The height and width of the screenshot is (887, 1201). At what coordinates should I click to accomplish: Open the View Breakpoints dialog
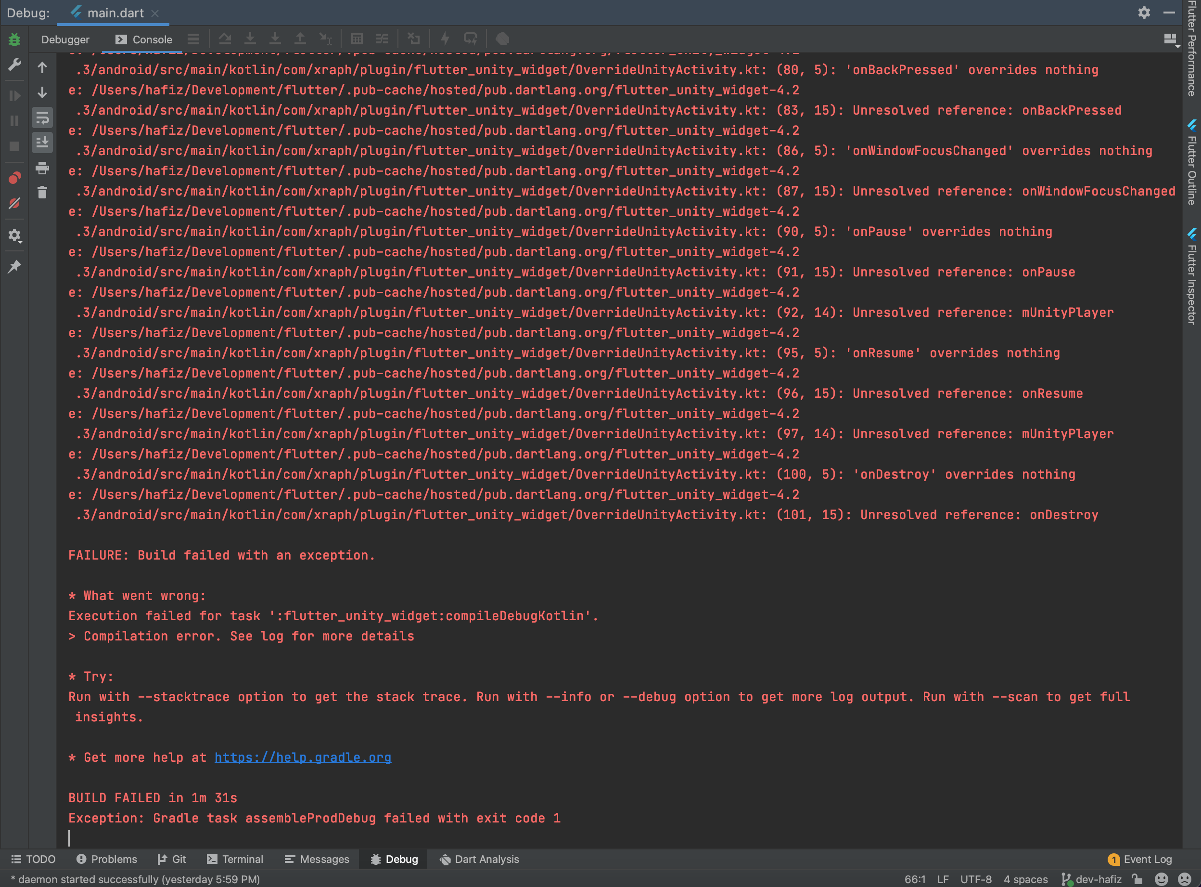point(14,177)
